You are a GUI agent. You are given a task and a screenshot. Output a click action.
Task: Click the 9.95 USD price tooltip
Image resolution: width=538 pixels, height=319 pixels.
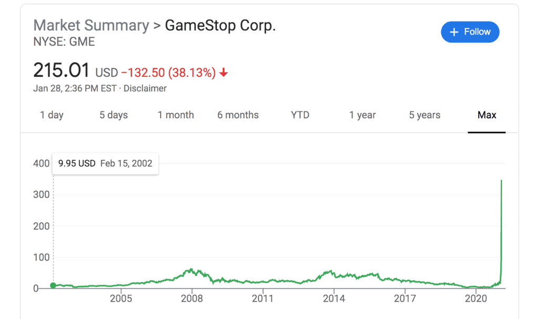tap(105, 163)
